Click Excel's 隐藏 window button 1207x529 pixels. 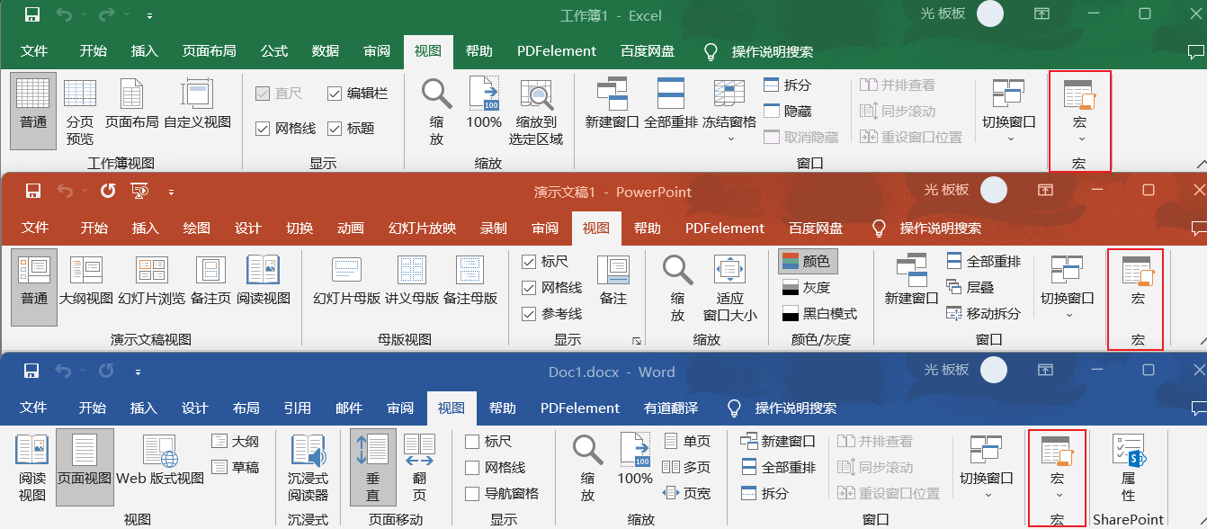coord(788,112)
